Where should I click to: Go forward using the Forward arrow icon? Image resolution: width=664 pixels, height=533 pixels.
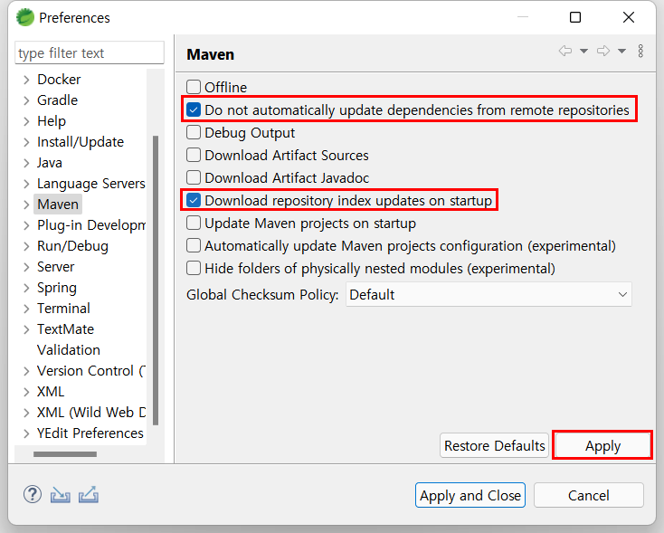click(x=603, y=52)
